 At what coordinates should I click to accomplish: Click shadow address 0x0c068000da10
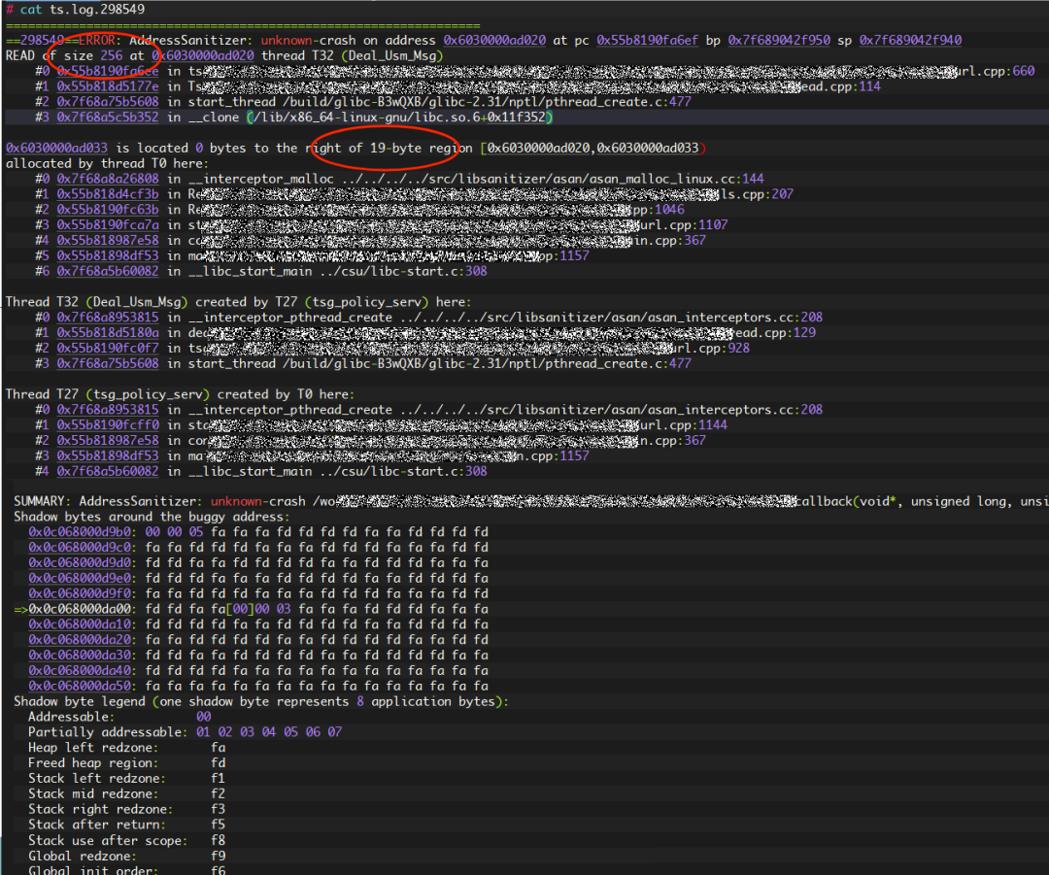80,624
